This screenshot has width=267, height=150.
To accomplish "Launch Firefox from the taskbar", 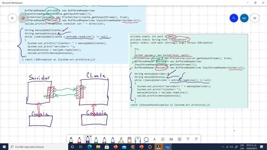I will [116, 147].
